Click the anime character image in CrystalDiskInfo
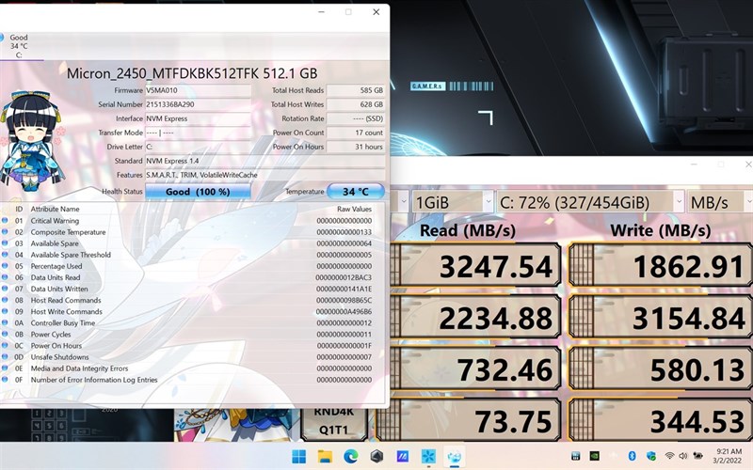 click(x=31, y=140)
